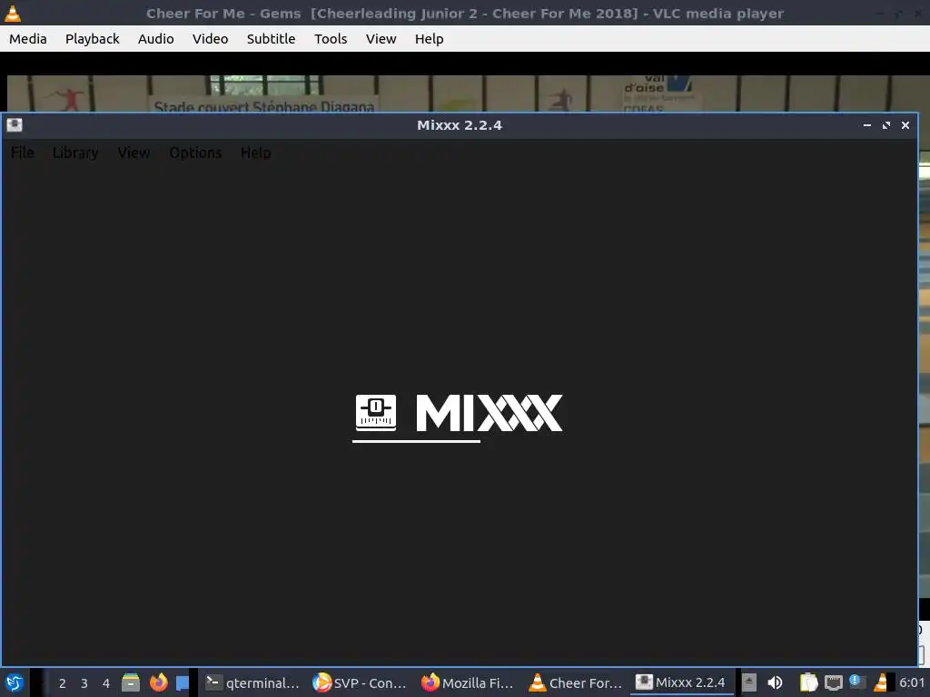Open the VLC View menu
930x697 pixels.
point(381,39)
